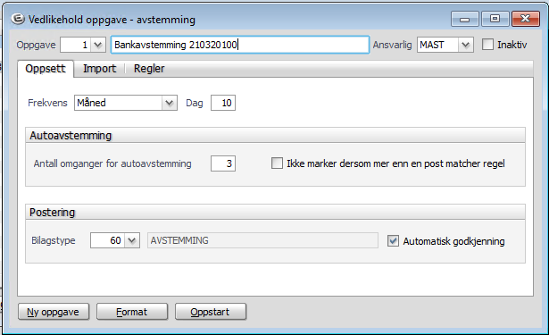Click the Oppgave number field showing 1
549x335 pixels.
[x=76, y=45]
